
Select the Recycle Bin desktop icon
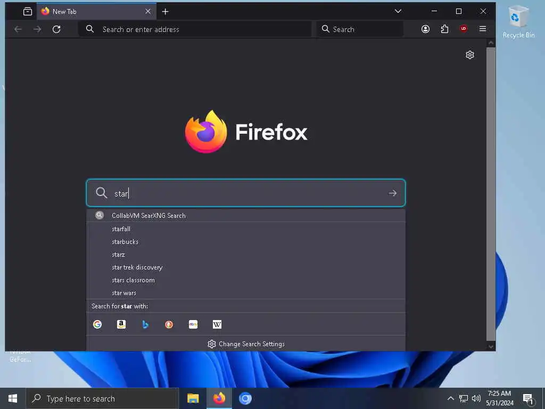coord(518,21)
